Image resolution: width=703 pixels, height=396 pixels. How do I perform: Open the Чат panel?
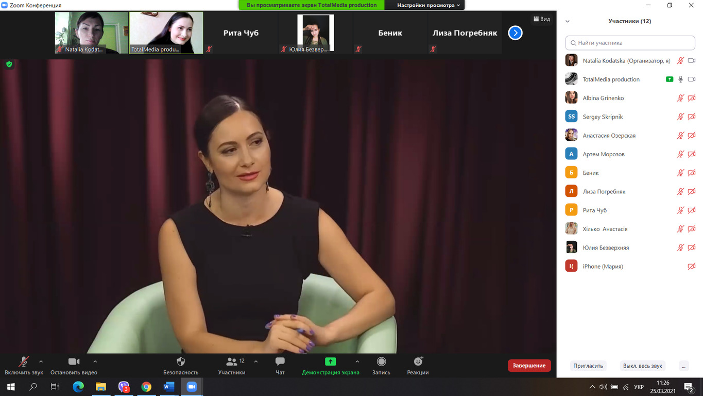[280, 366]
